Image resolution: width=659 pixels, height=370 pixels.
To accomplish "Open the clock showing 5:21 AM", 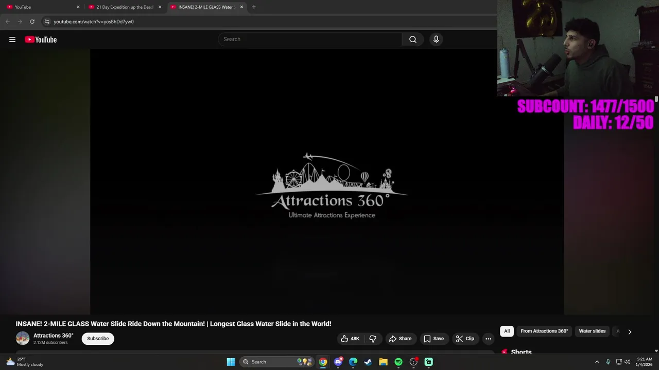I will click(645, 362).
